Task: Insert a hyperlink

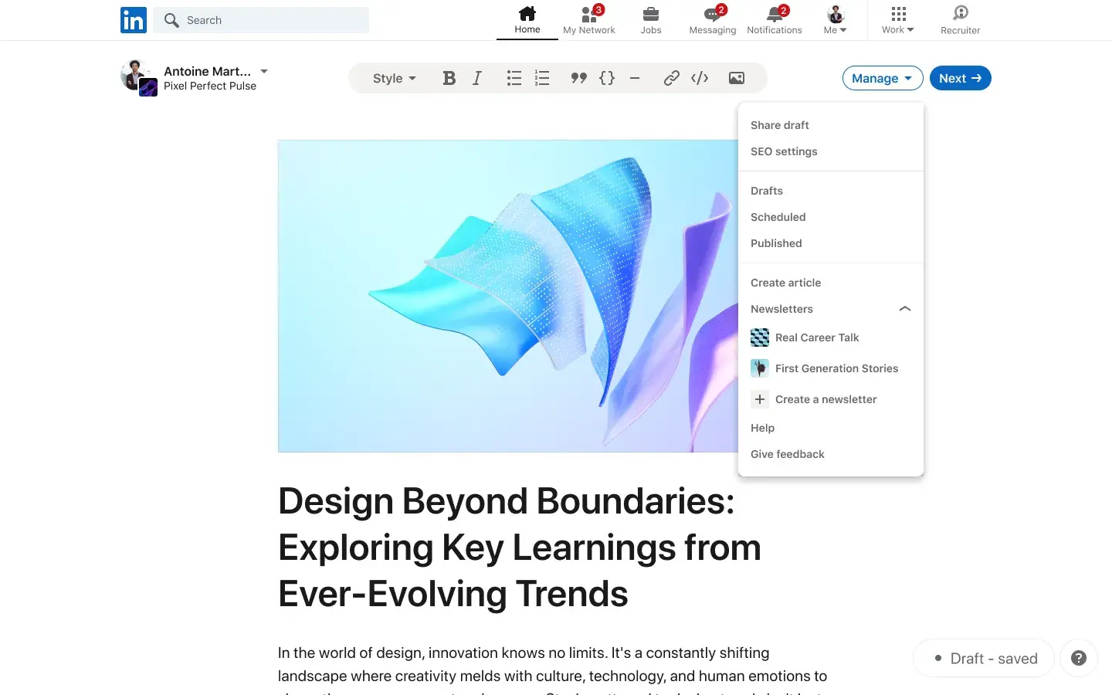Action: tap(671, 78)
